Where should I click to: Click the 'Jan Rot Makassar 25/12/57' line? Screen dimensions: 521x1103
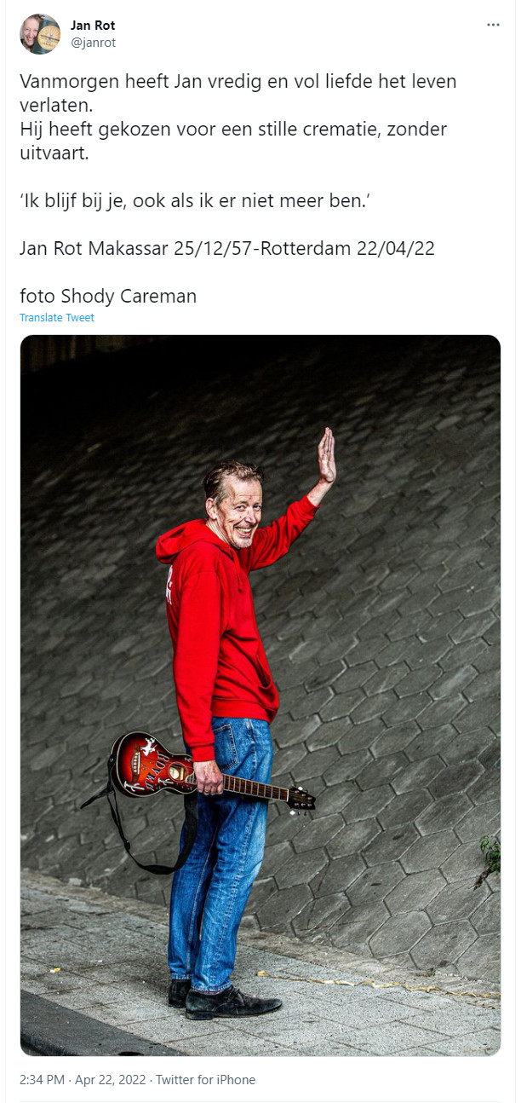[227, 249]
